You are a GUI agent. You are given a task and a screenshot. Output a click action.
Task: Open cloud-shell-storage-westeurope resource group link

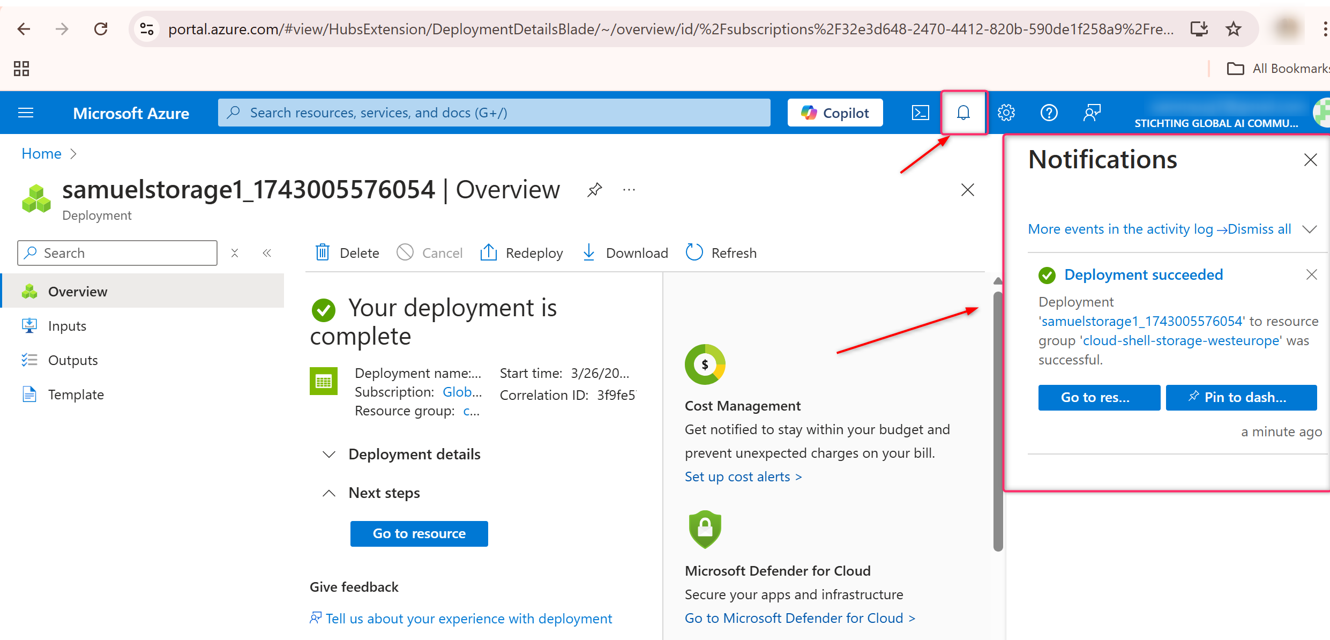(1180, 340)
